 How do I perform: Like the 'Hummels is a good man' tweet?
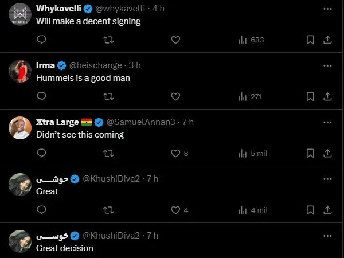coord(176,97)
